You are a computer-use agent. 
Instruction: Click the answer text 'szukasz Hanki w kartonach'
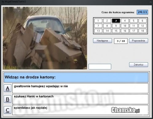click(34, 96)
